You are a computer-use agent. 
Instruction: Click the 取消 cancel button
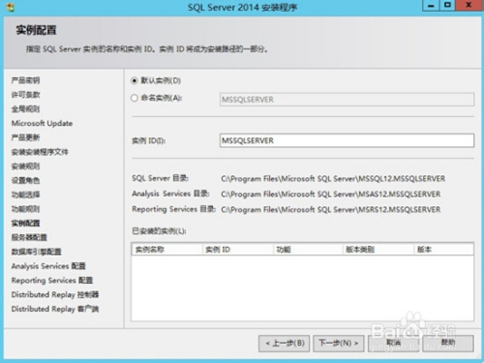pos(393,344)
